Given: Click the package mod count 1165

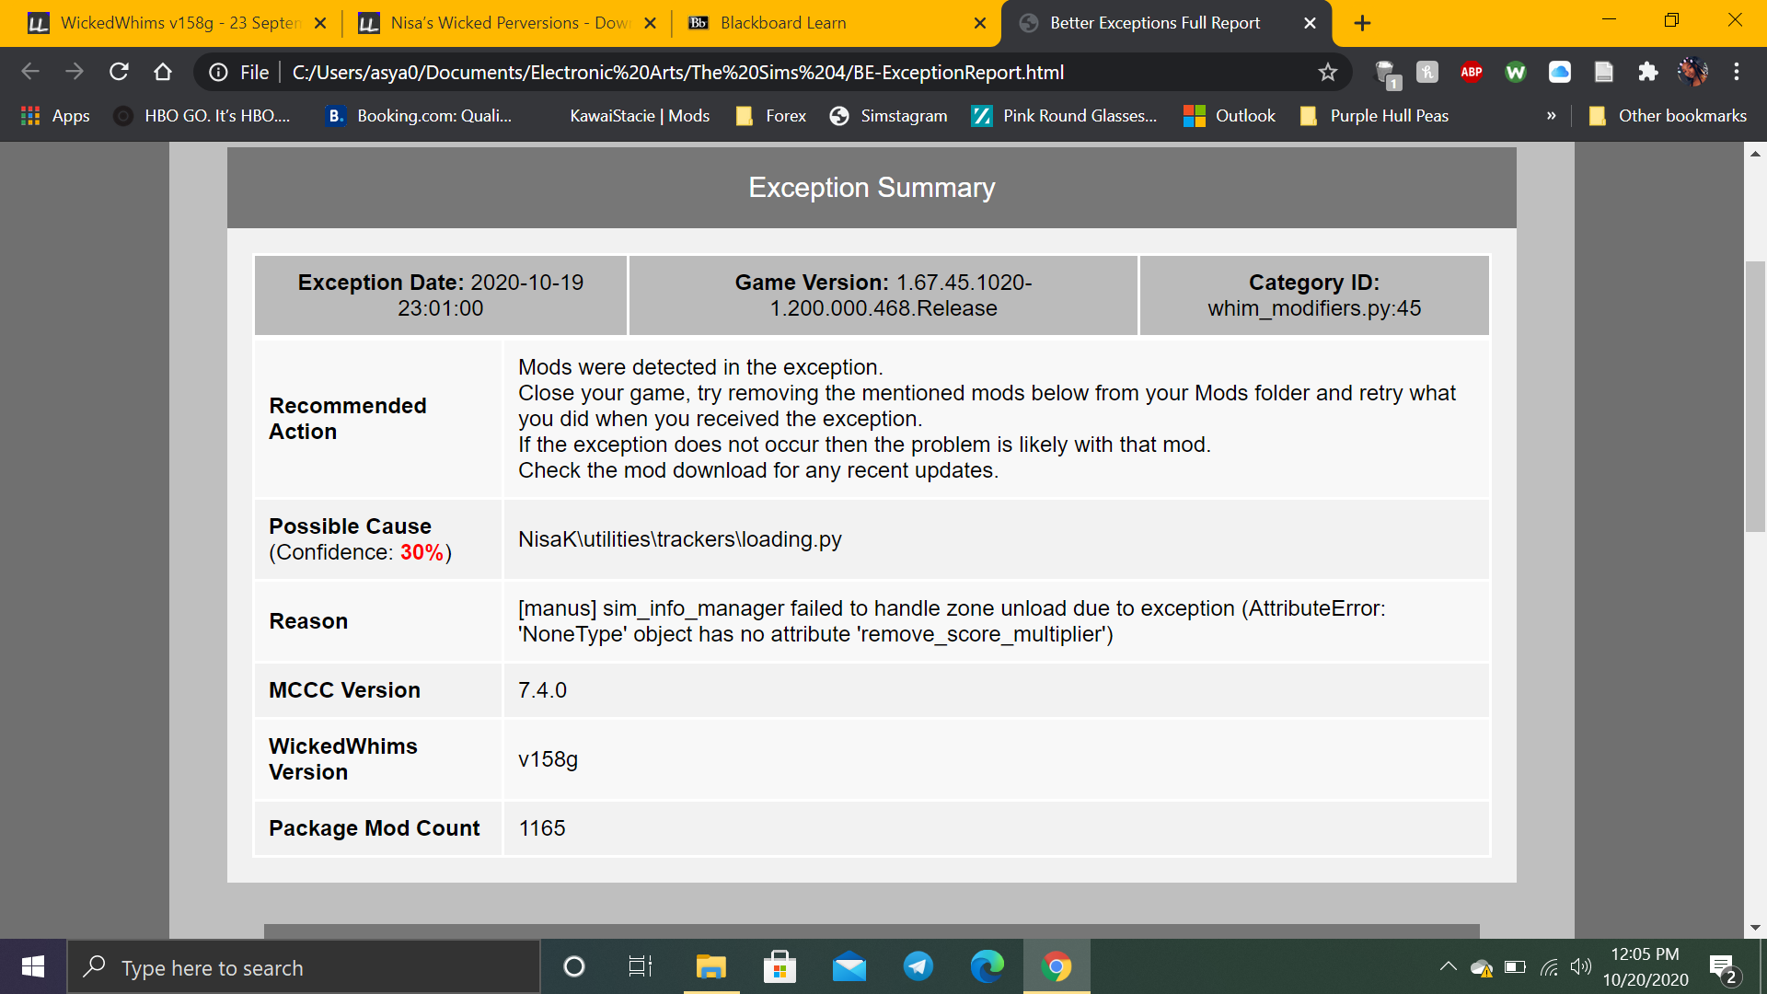Looking at the screenshot, I should 541,828.
